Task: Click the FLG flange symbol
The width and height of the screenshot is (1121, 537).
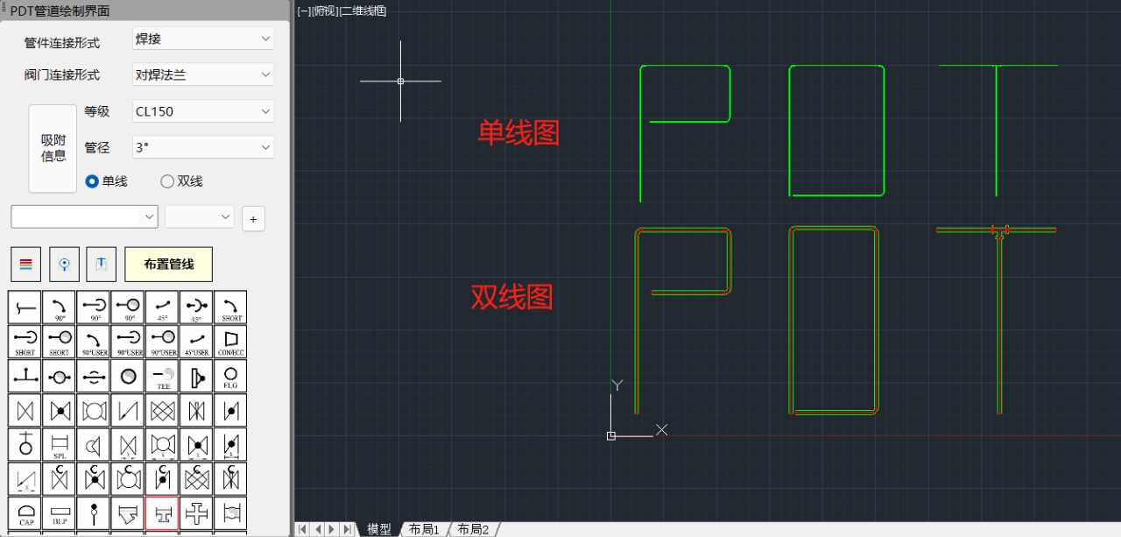Action: [230, 376]
